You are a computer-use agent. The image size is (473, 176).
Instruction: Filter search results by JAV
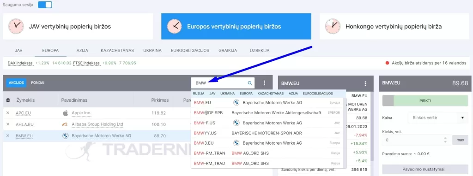pyautogui.click(x=212, y=94)
